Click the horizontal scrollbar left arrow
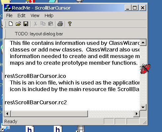 pyautogui.click(x=7, y=114)
